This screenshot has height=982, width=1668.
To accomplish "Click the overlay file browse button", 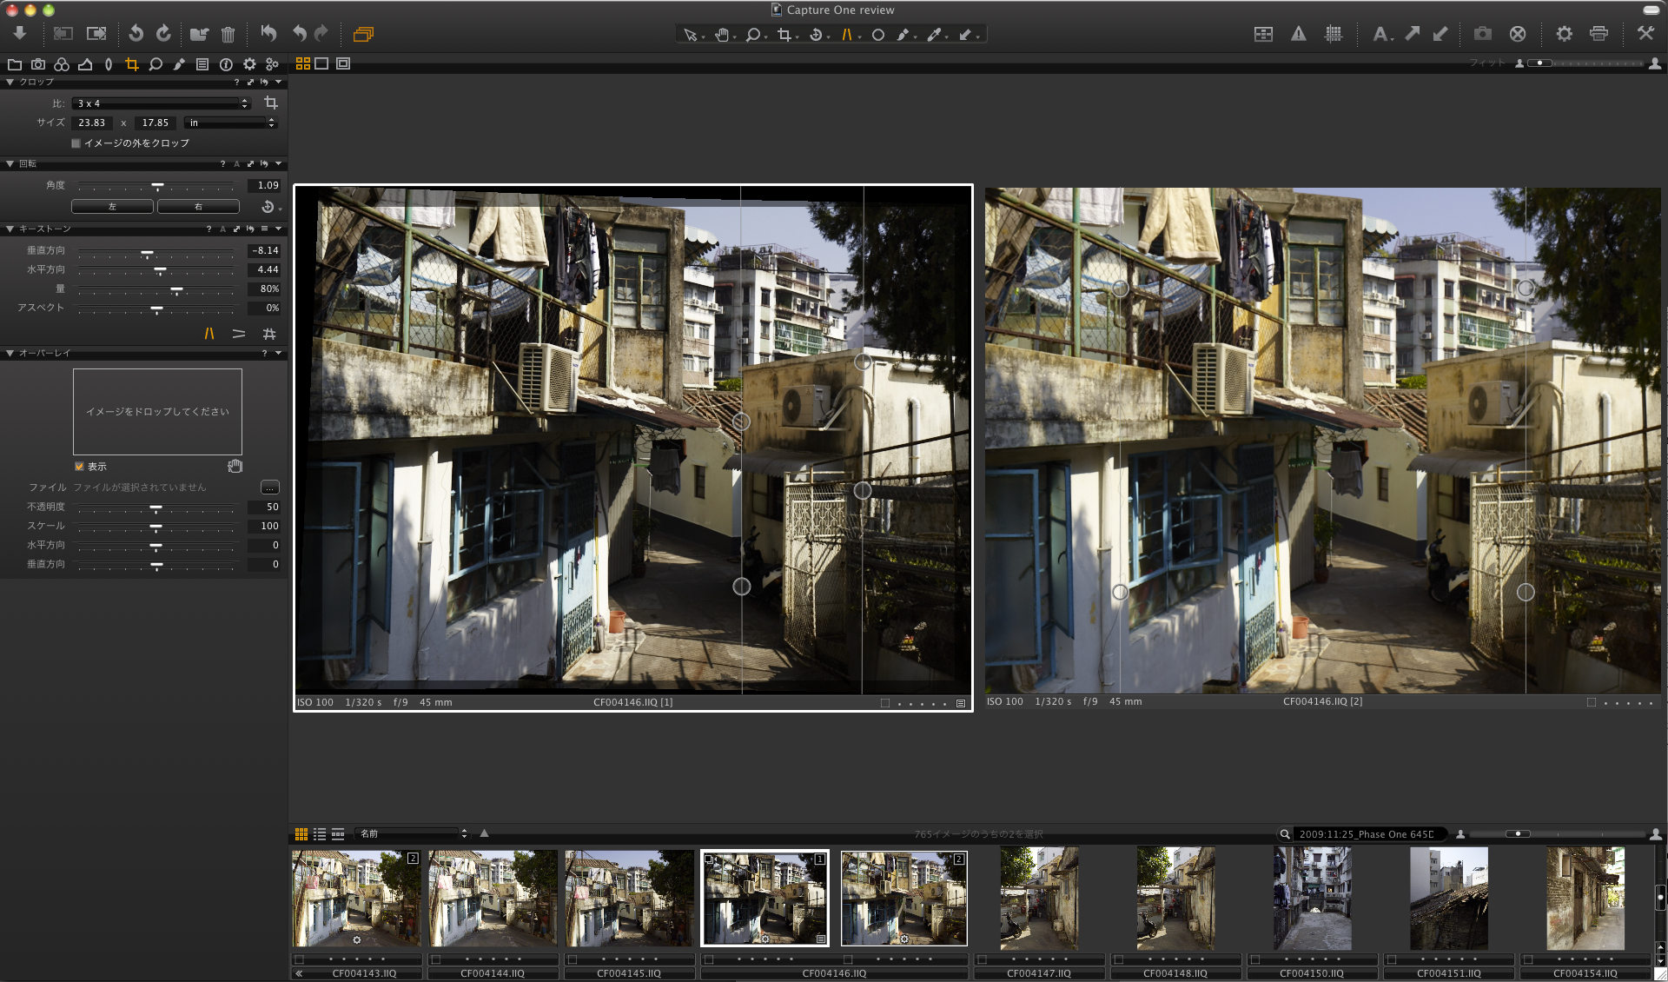I will click(270, 488).
